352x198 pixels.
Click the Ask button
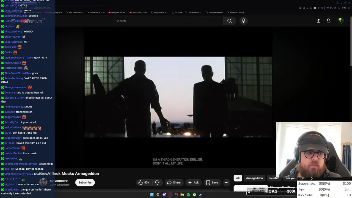(x=193, y=182)
